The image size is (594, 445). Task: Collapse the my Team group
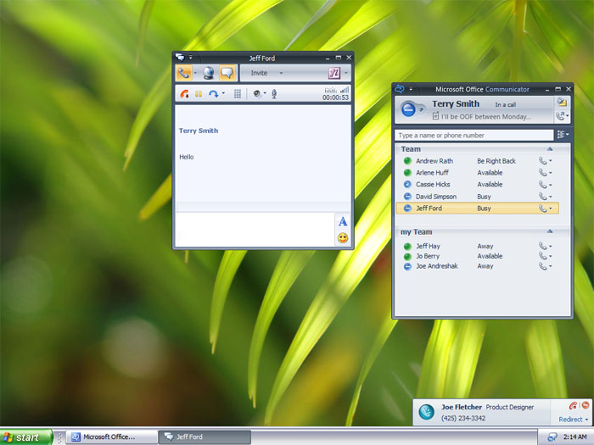click(x=550, y=231)
